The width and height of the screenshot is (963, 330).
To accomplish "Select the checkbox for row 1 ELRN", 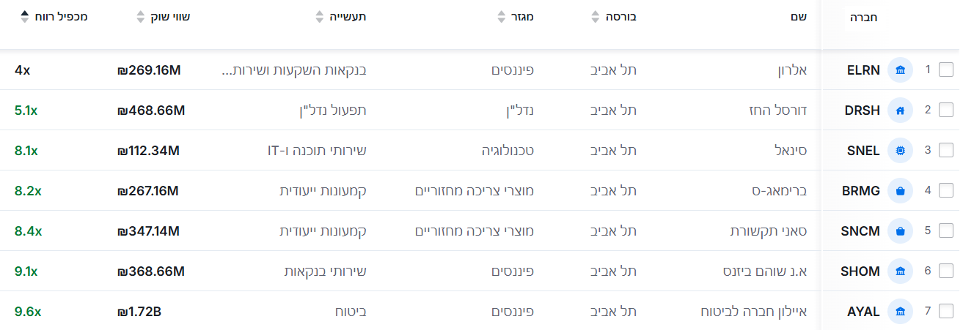I will point(946,70).
